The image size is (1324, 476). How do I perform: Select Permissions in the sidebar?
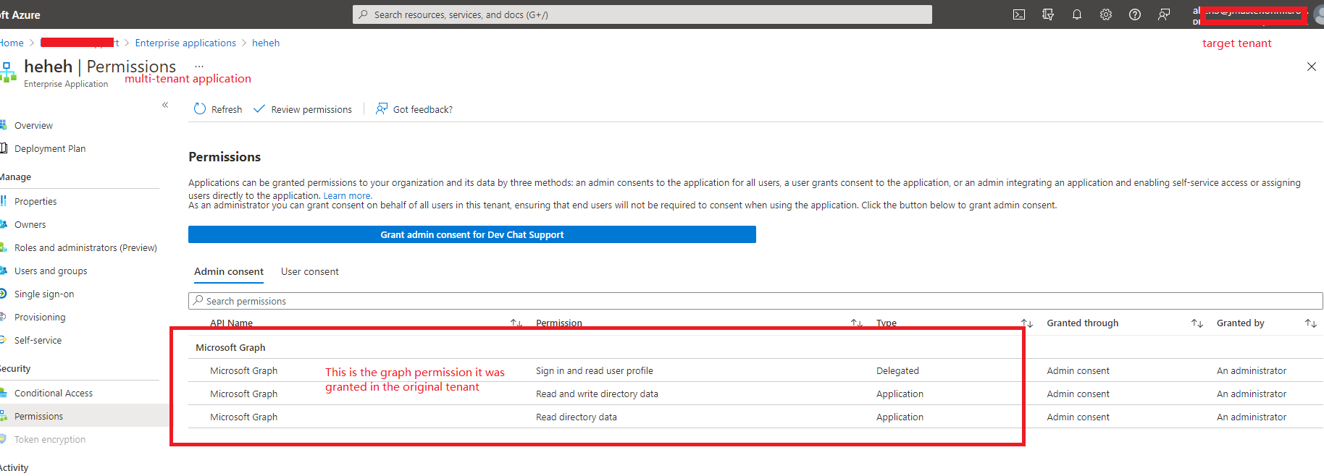click(x=38, y=416)
